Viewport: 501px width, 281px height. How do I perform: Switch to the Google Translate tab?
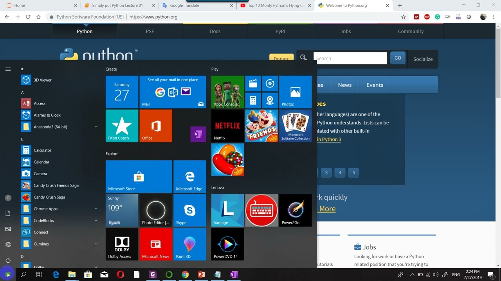click(x=198, y=5)
